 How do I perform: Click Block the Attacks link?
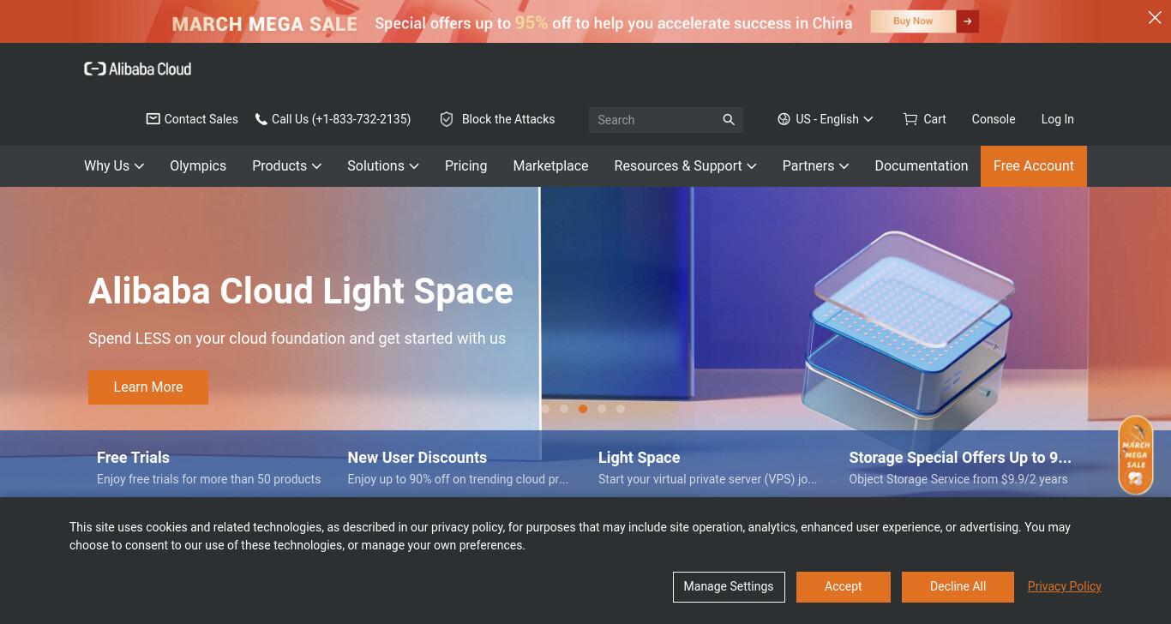(508, 119)
